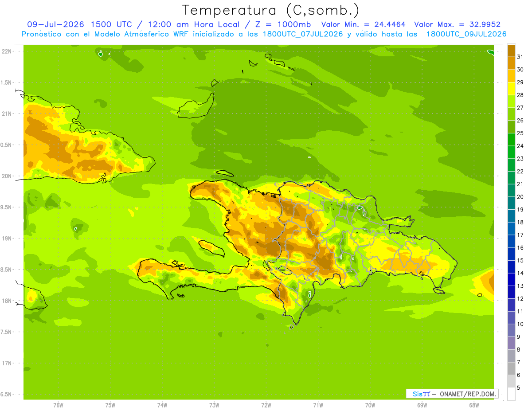Click the number 8 on the color scale
The width and height of the screenshot is (532, 411).
519,350
